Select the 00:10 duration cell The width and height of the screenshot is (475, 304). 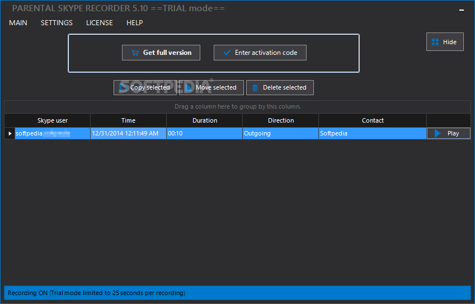pos(205,133)
